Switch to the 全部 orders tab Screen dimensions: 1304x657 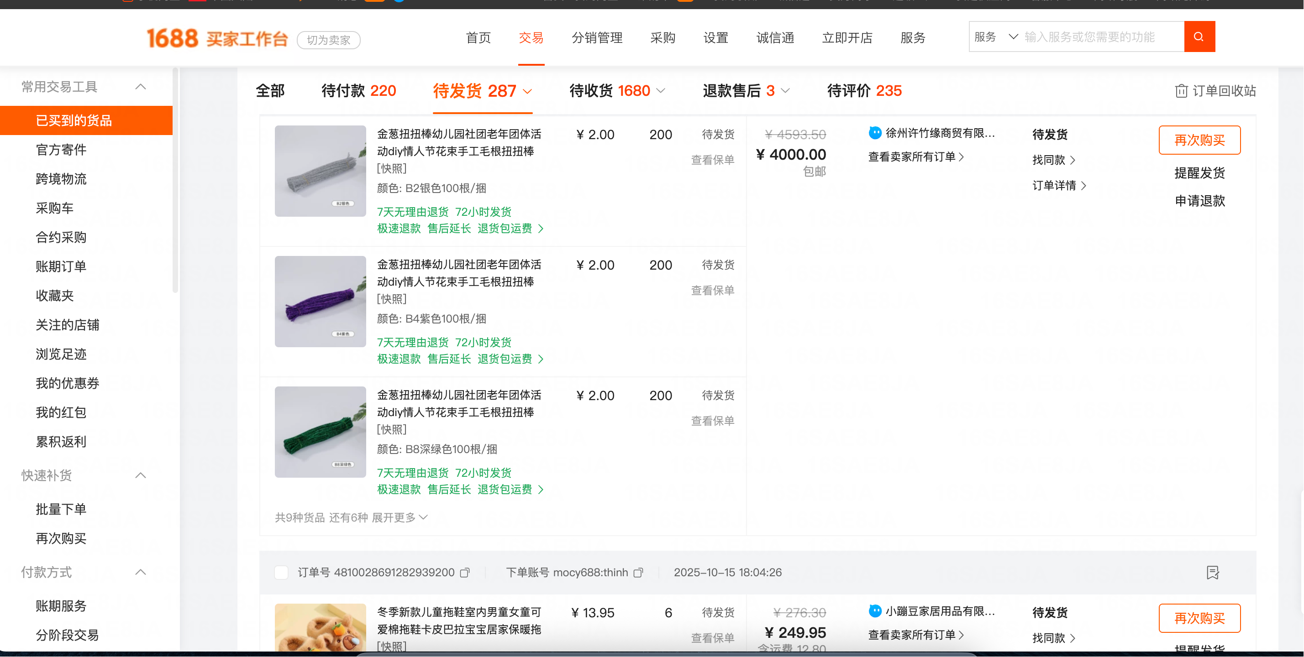coord(270,90)
